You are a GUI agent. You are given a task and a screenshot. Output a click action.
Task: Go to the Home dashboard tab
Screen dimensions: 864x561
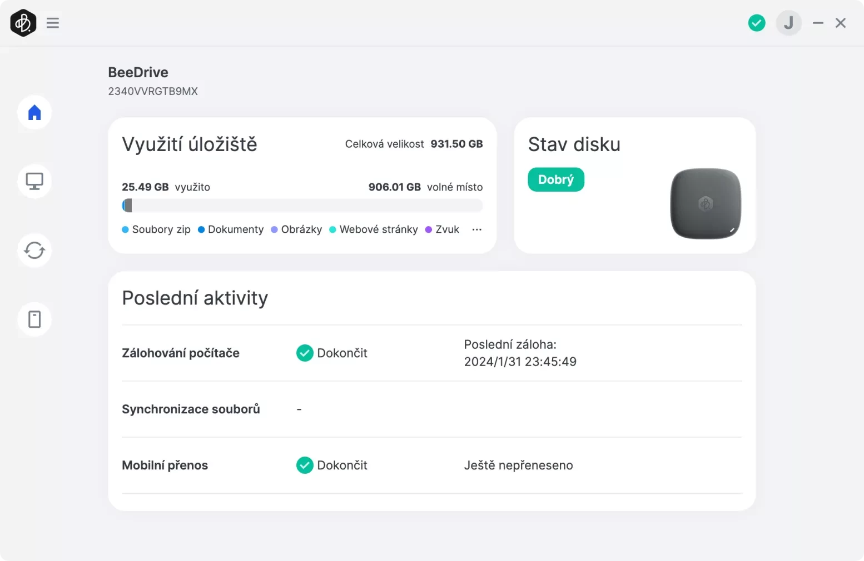[x=34, y=112]
